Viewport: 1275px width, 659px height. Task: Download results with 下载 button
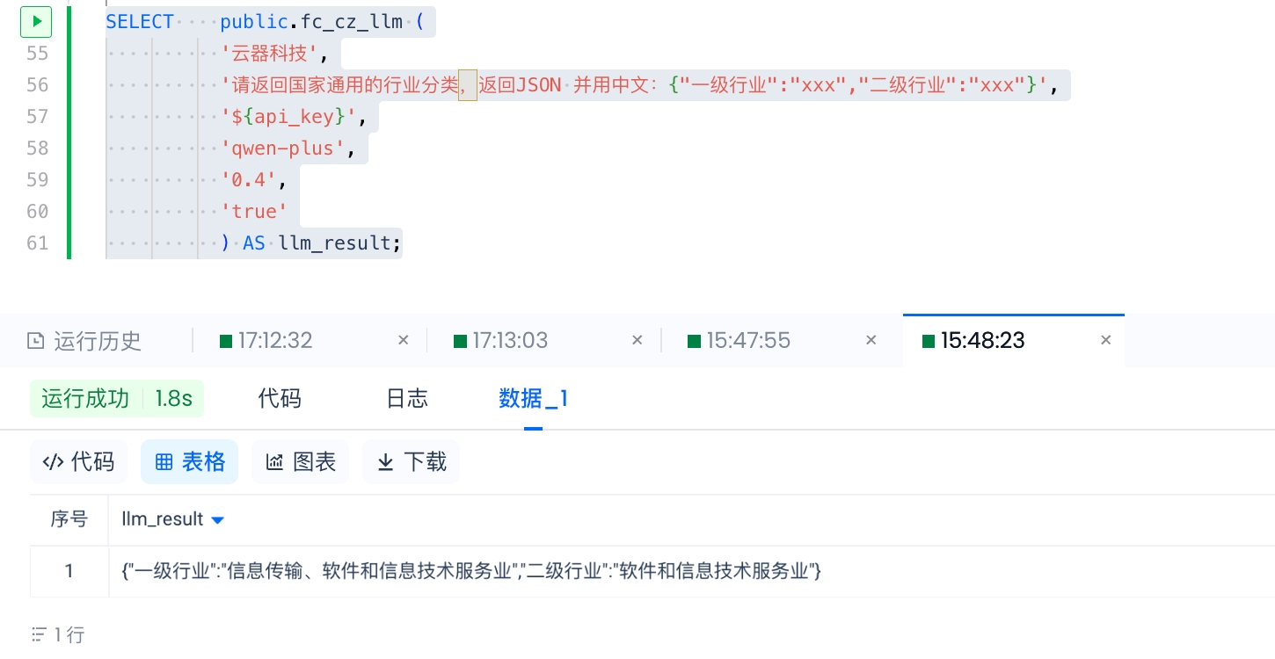412,462
